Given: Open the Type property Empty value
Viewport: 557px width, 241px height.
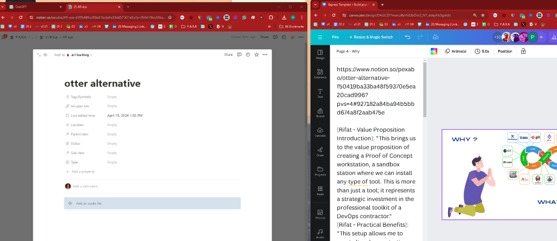Looking at the screenshot, I should 112,162.
